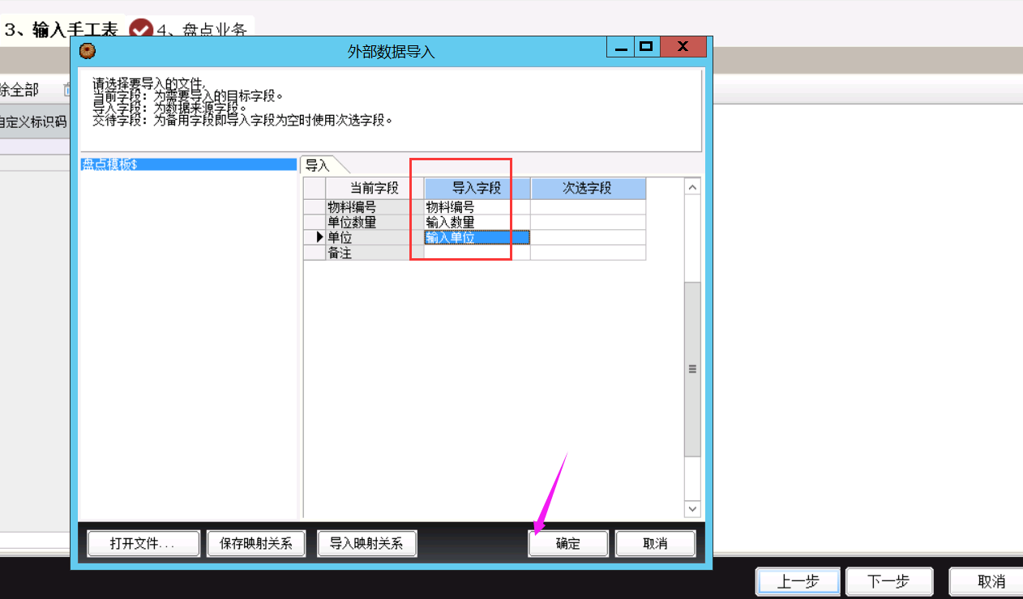Image resolution: width=1023 pixels, height=599 pixels.
Task: Go back with 上一步 button
Action: click(798, 581)
